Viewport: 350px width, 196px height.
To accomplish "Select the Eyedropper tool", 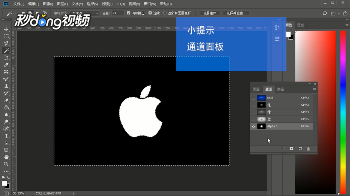I will 6,65.
